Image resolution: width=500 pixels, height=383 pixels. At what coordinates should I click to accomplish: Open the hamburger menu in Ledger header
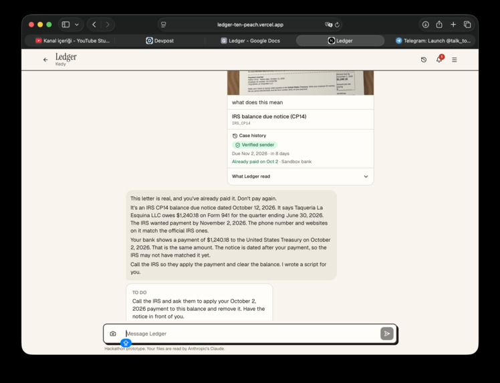[455, 59]
